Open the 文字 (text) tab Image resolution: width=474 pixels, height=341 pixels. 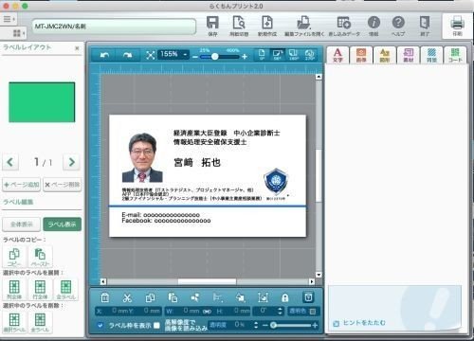tap(337, 55)
